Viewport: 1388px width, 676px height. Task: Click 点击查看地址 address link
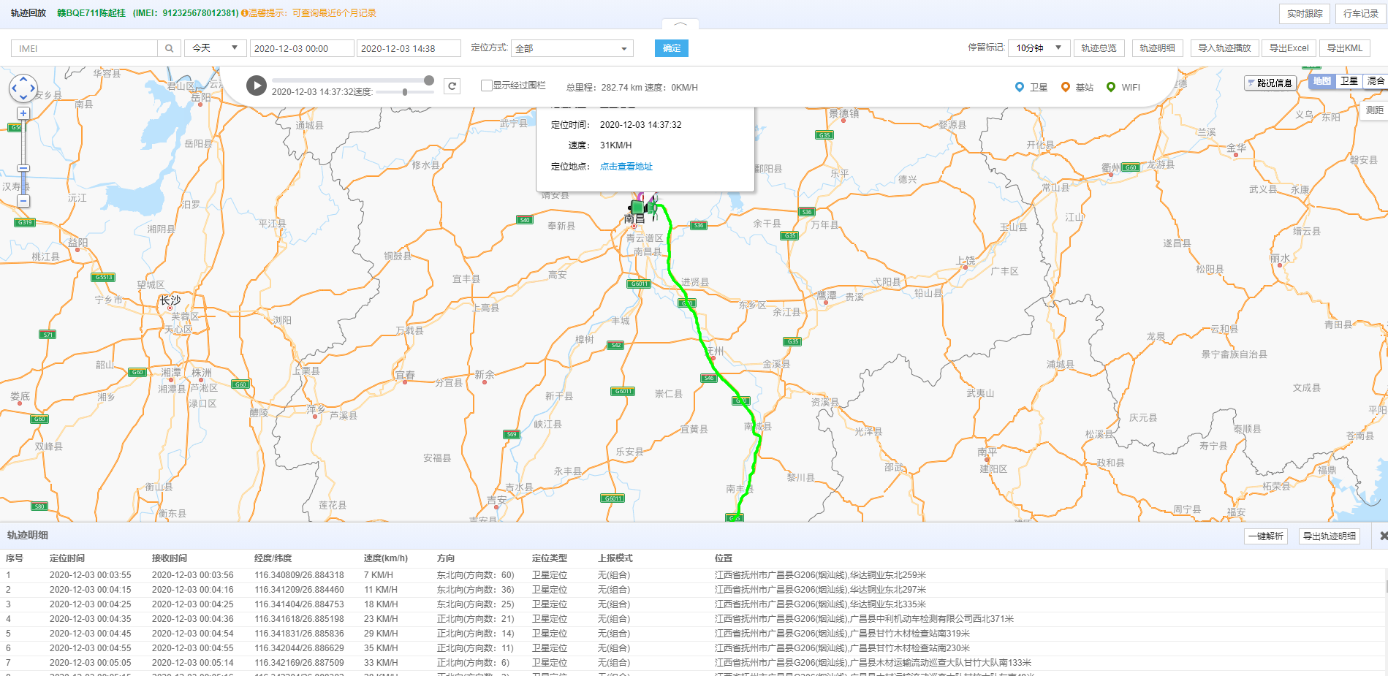[x=626, y=167]
